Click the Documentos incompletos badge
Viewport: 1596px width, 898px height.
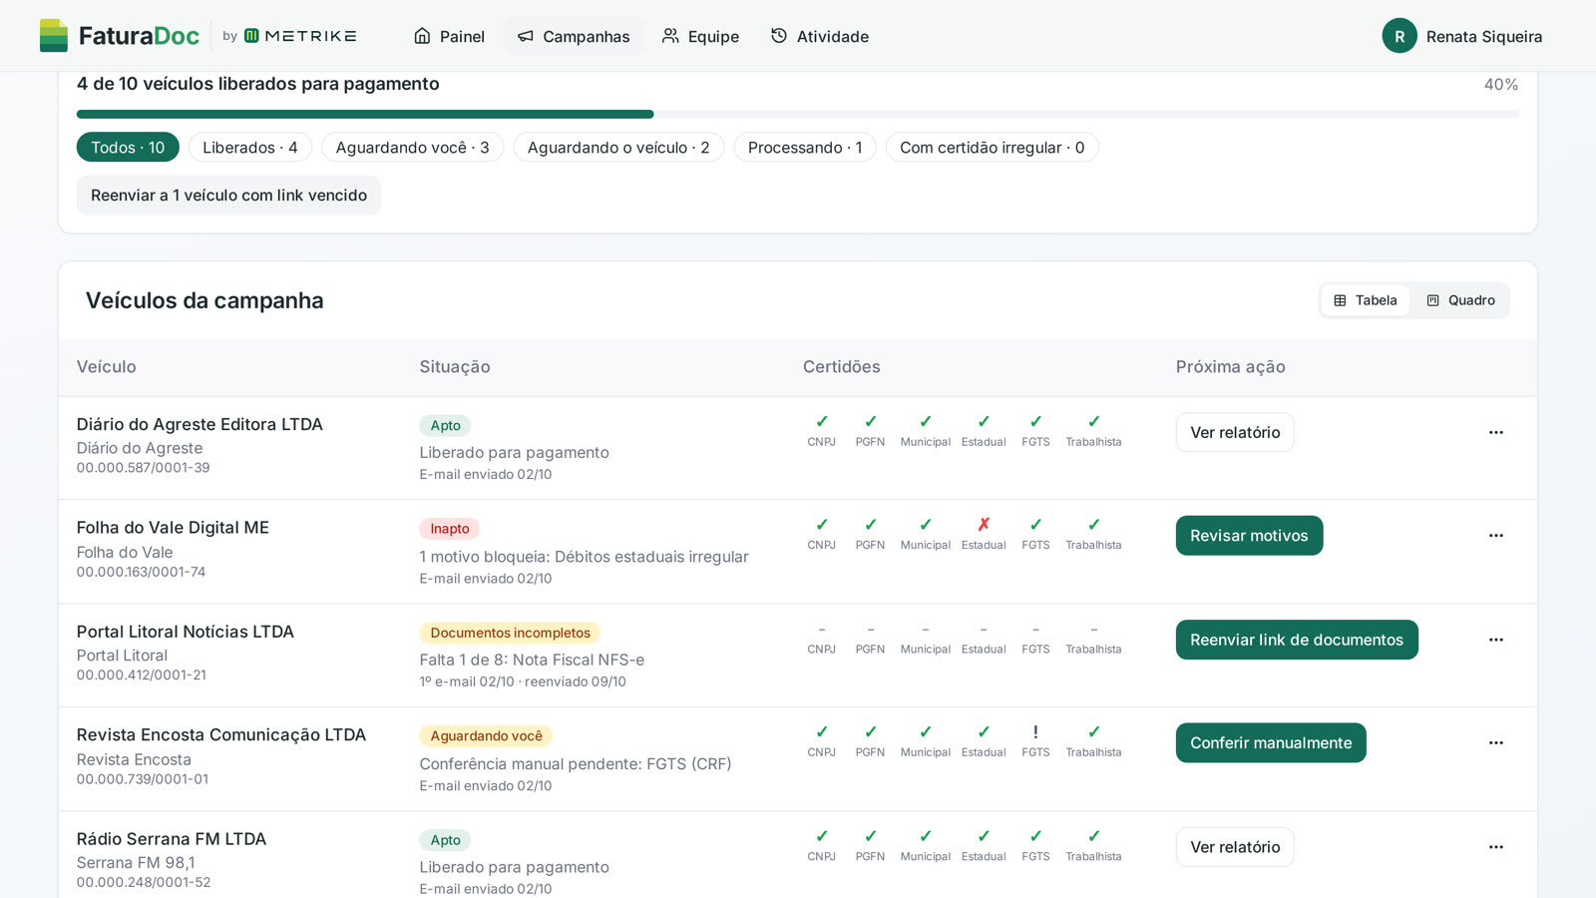(510, 633)
